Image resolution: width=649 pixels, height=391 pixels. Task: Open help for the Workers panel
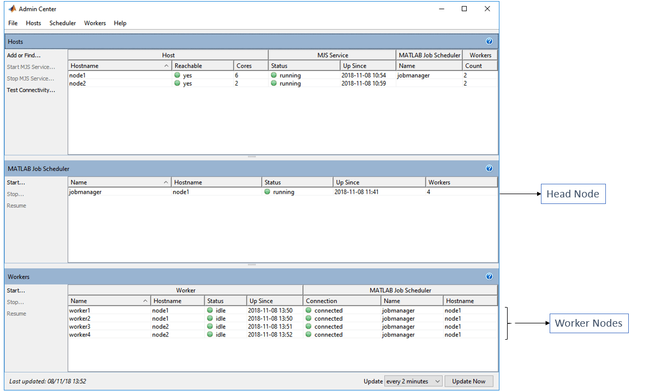click(489, 276)
